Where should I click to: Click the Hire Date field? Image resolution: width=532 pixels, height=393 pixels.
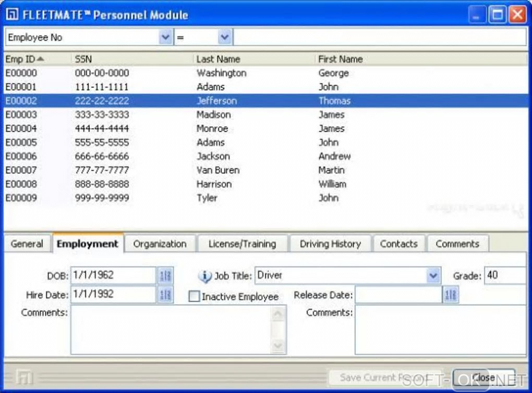point(113,295)
